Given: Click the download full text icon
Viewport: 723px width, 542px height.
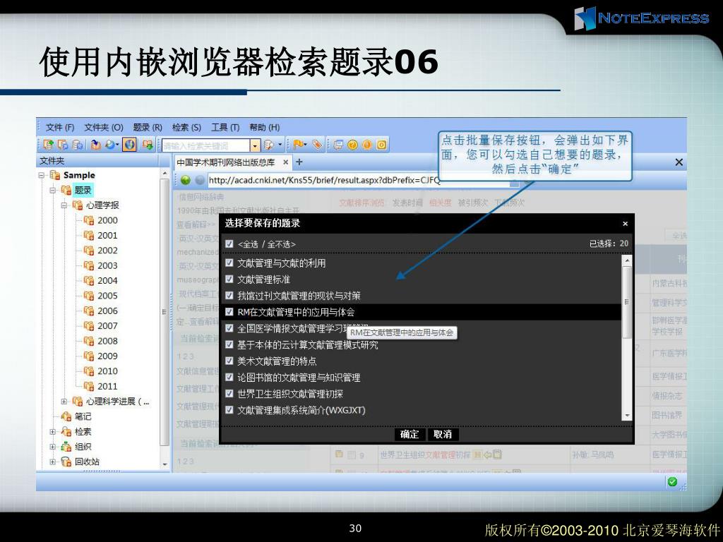Looking at the screenshot, I should (148, 145).
